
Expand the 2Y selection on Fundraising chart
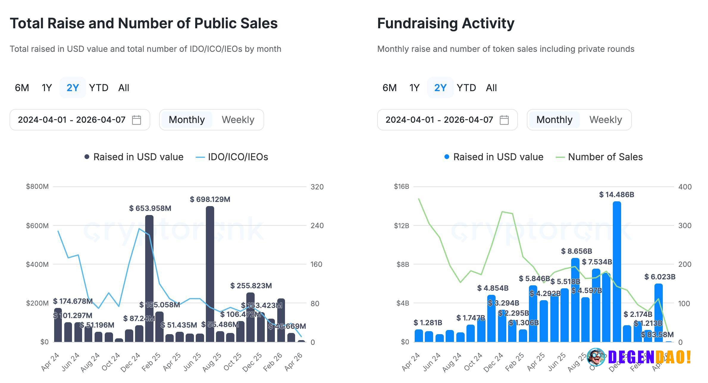click(x=440, y=88)
